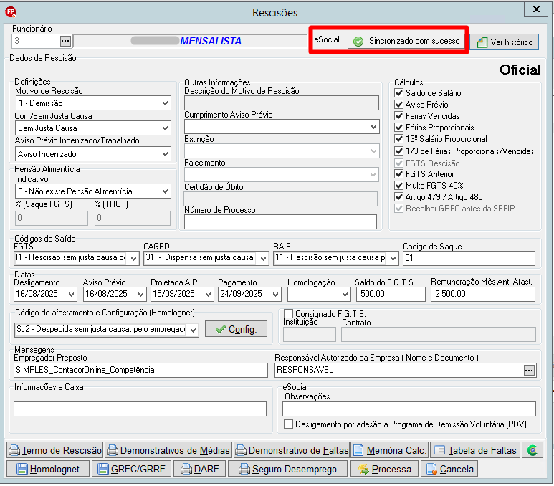Open the Memória Calc. report

point(390,450)
